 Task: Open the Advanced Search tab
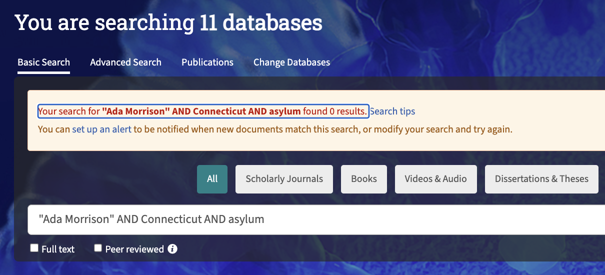point(125,62)
